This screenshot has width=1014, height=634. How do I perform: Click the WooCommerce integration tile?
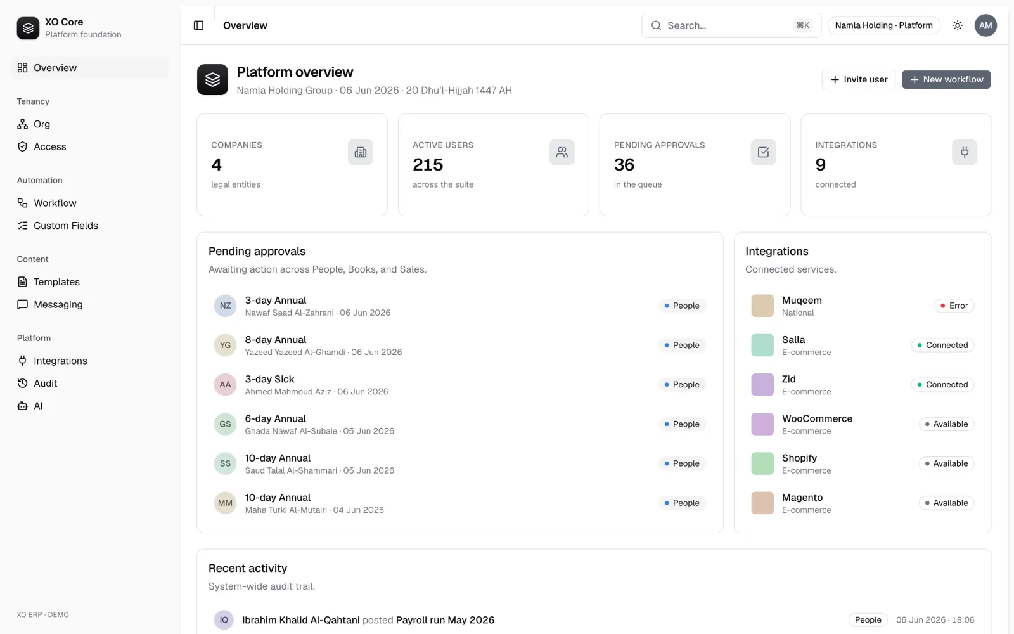click(x=762, y=424)
